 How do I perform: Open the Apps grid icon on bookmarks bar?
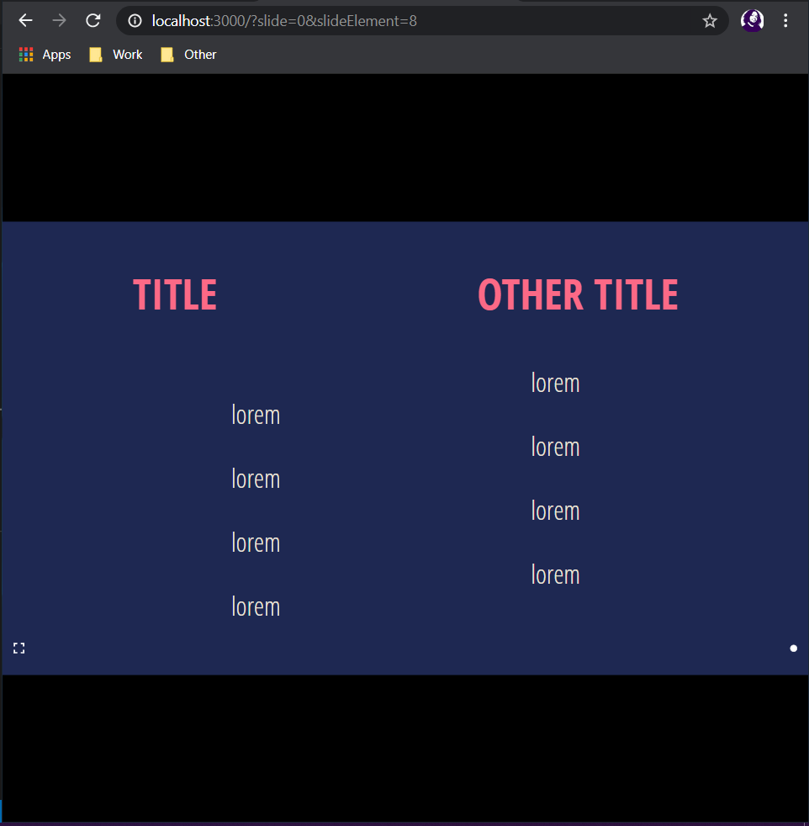click(25, 54)
